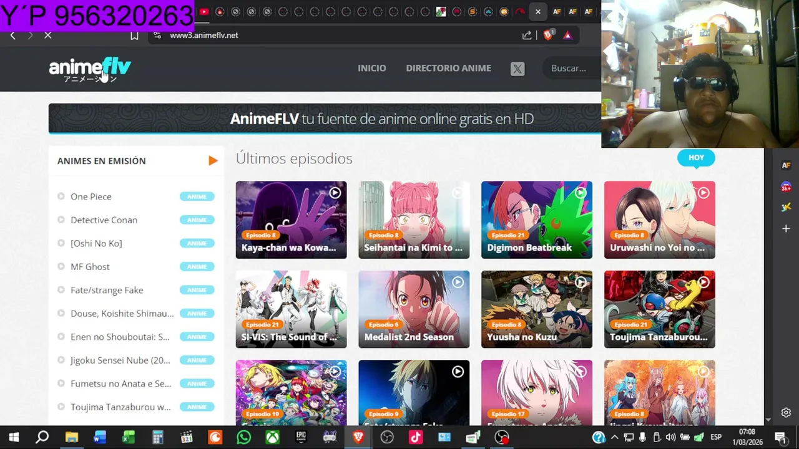Click the Últimos episodios heading

294,158
